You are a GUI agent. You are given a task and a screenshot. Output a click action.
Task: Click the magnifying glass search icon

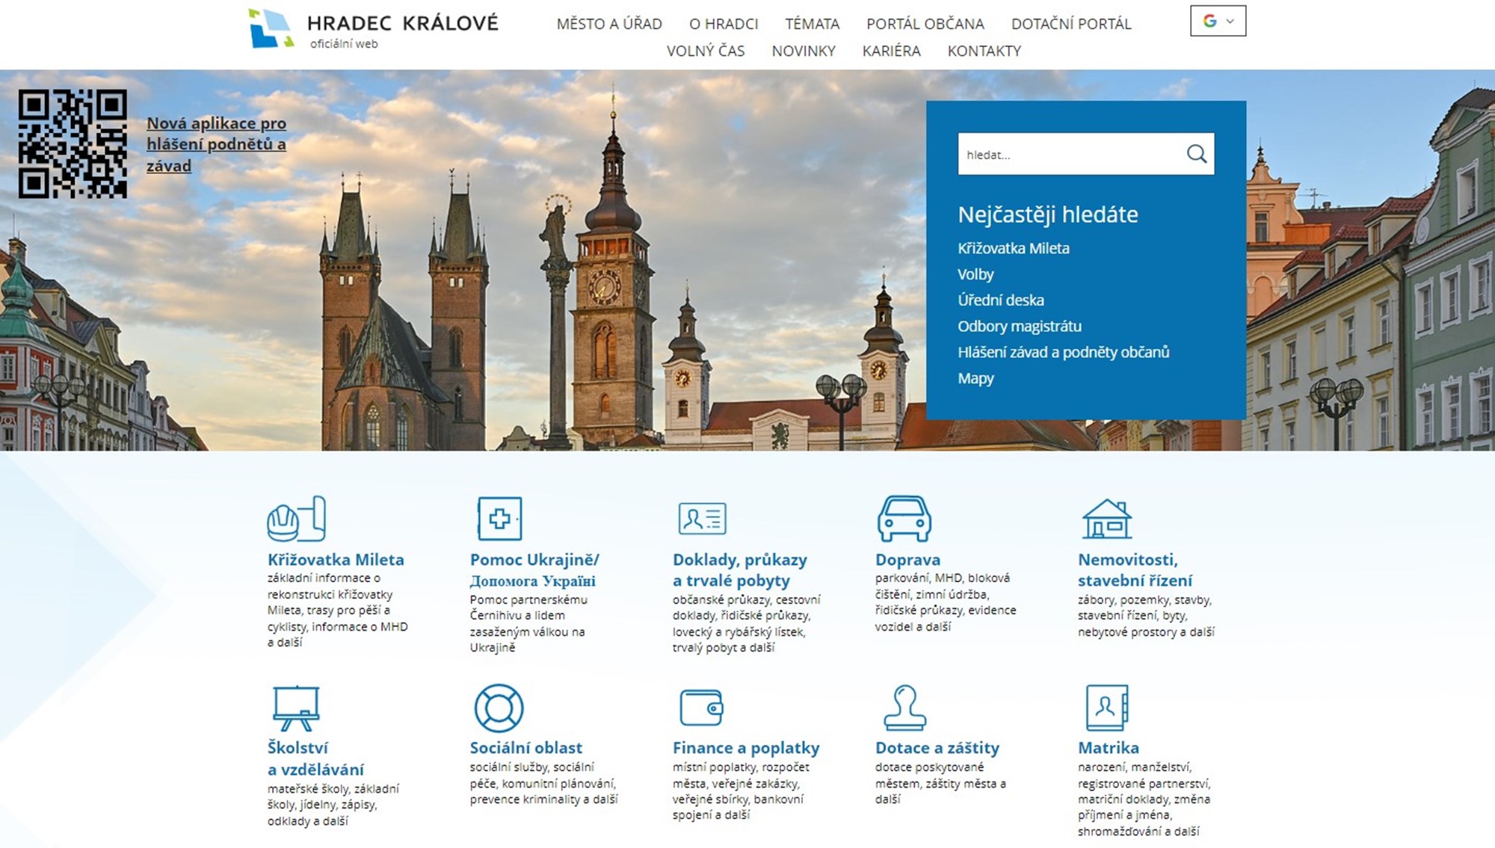(1196, 154)
